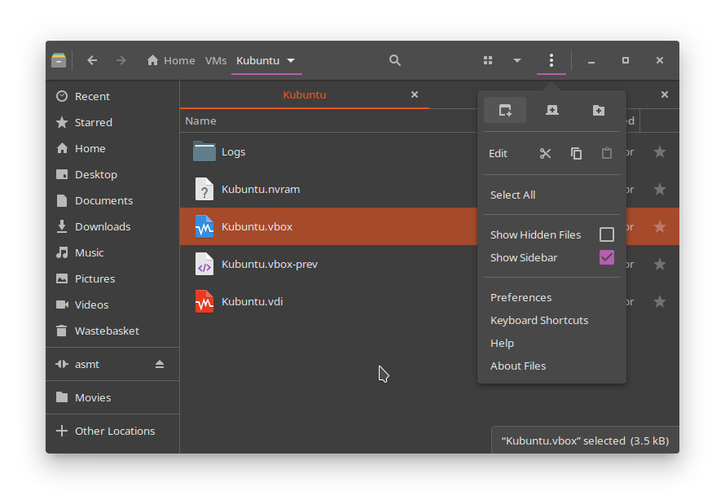Close the Kubuntu tab
The image size is (725, 504).
415,94
